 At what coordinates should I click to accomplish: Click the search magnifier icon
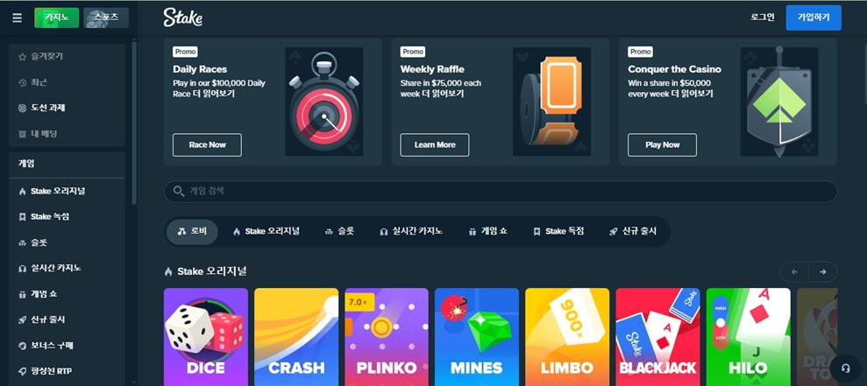[179, 191]
